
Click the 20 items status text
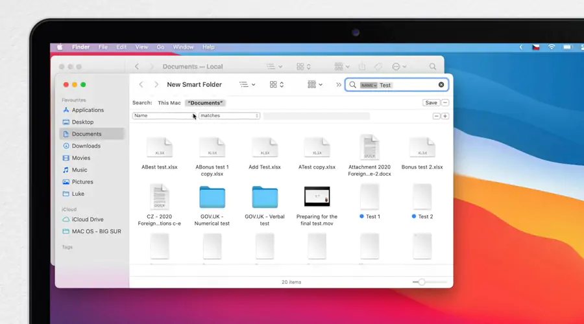click(291, 283)
